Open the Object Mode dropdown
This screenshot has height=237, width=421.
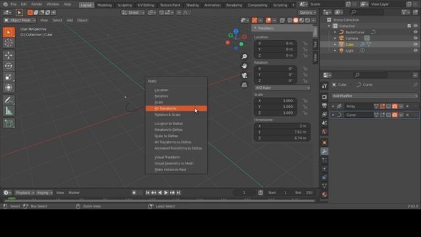point(20,20)
